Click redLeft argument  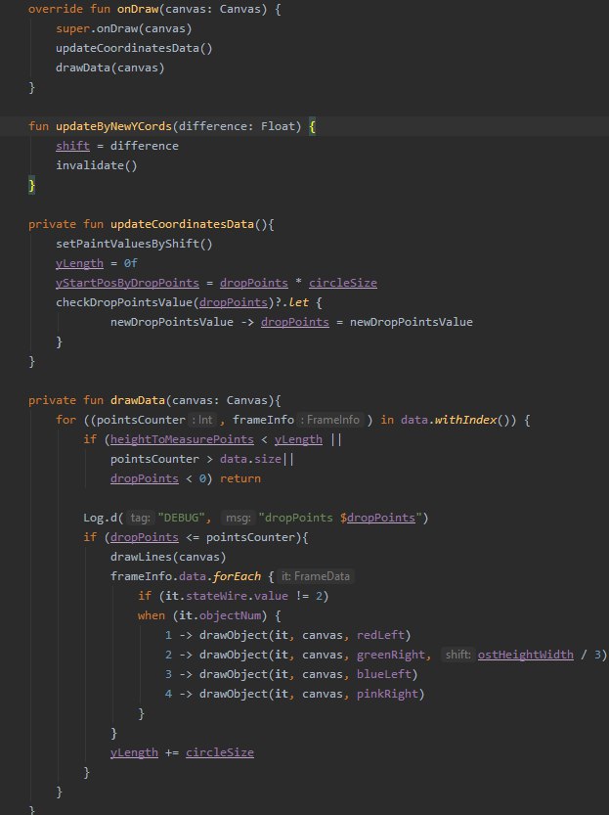pyautogui.click(x=380, y=635)
